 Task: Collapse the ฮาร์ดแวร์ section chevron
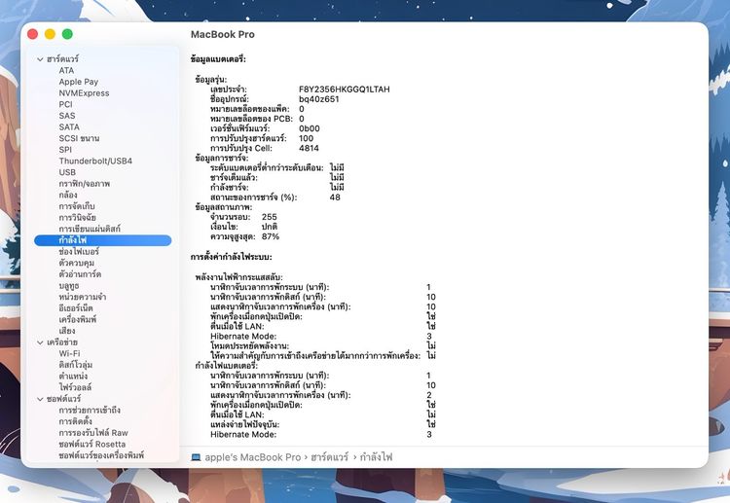coord(40,59)
